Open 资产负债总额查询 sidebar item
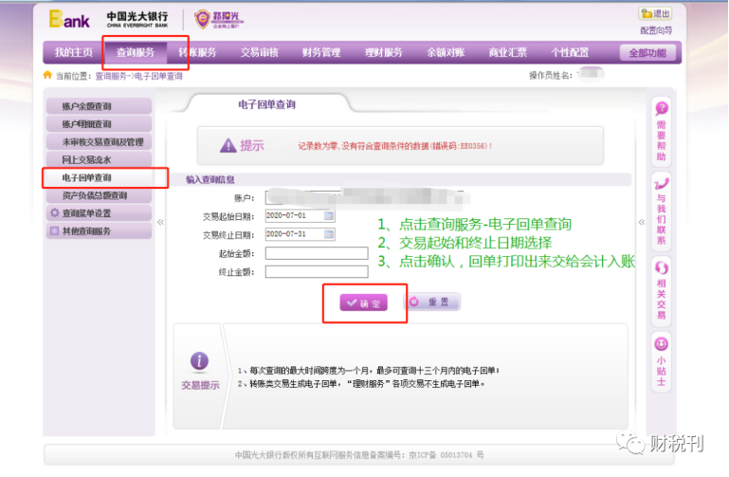Screen dimensions: 729x477 99,195
